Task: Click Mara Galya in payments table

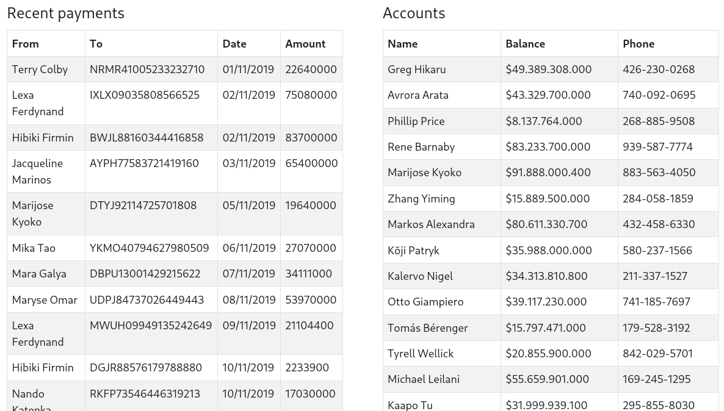Action: pyautogui.click(x=39, y=274)
